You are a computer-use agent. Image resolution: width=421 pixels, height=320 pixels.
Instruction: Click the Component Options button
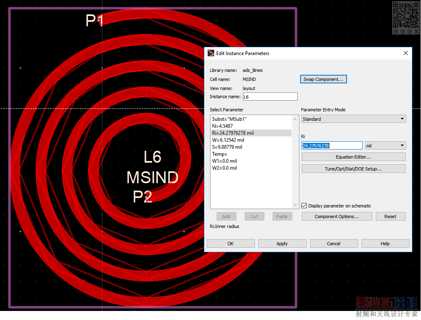(x=337, y=216)
